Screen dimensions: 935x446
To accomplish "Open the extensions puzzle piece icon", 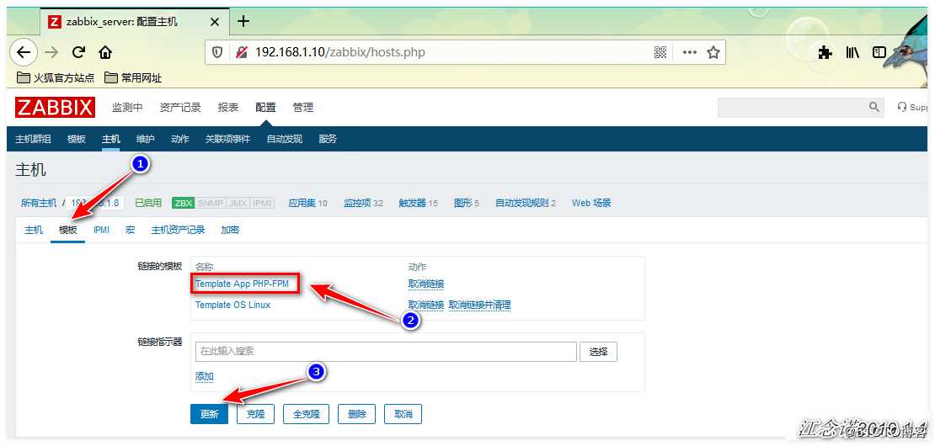I will pyautogui.click(x=825, y=52).
